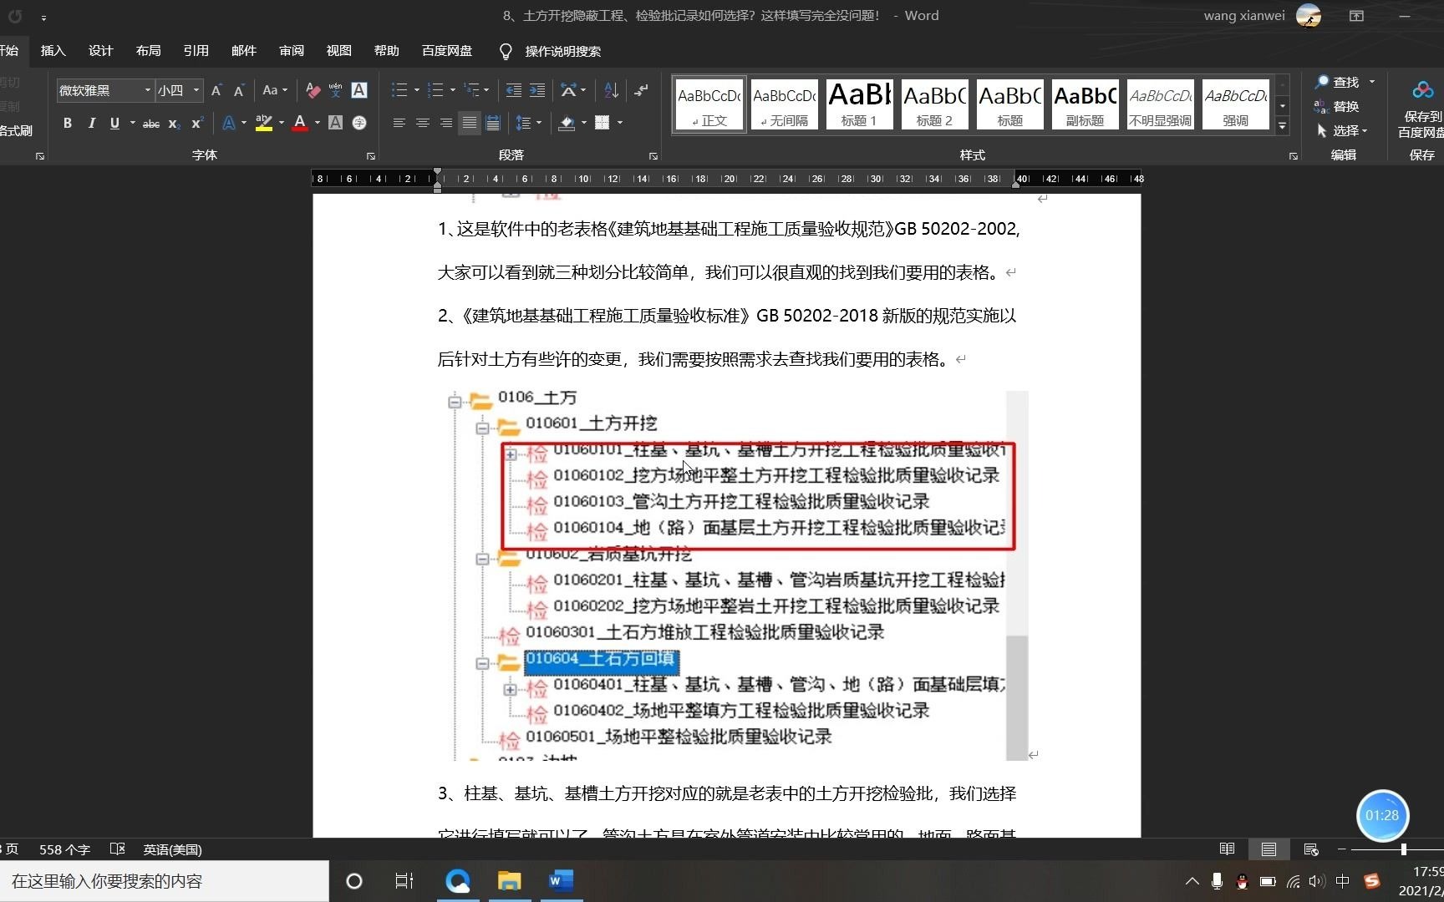
Task: Expand the styles gallery with More arrow
Action: click(x=1283, y=126)
